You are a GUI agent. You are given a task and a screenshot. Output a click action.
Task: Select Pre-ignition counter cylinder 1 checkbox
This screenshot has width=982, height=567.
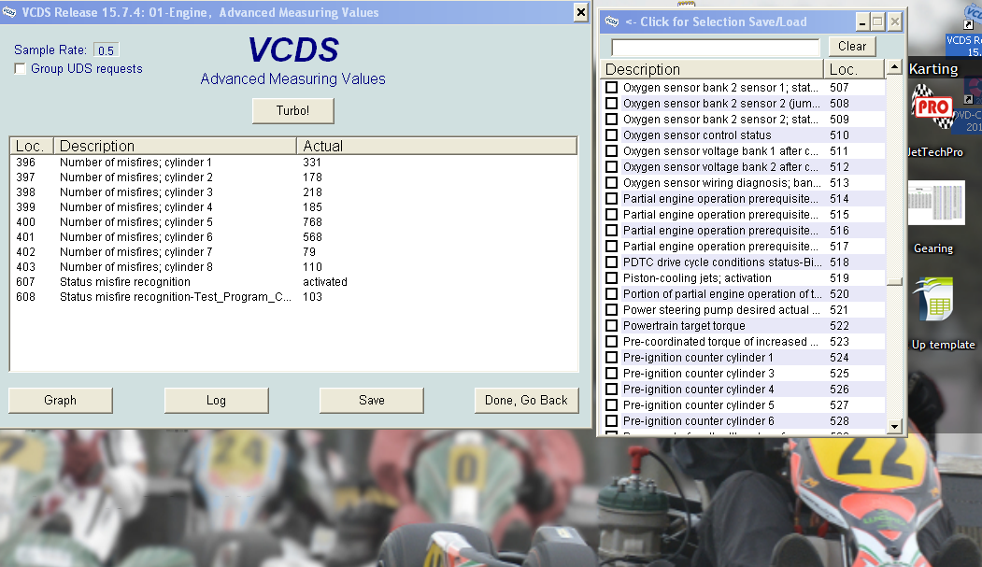pyautogui.click(x=612, y=358)
